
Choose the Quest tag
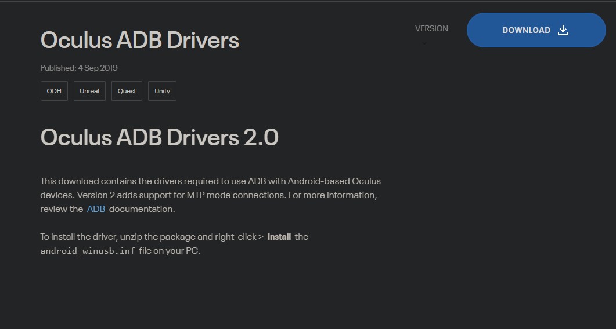[x=127, y=91]
